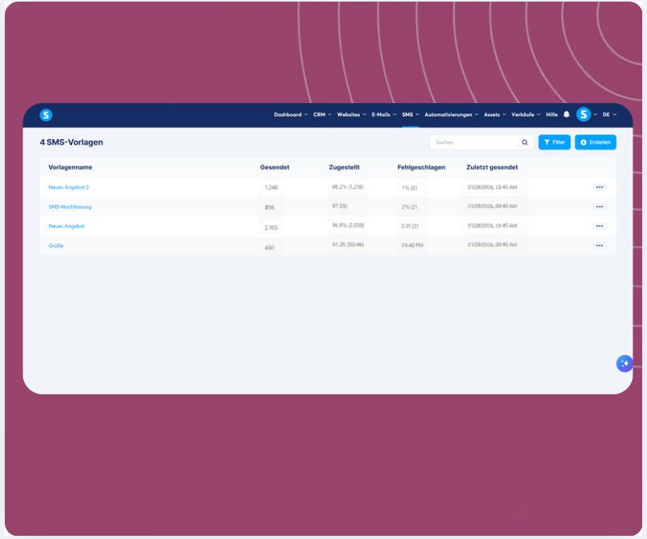This screenshot has width=647, height=539.
Task: Open the Neues Angebot template
Action: (66, 226)
